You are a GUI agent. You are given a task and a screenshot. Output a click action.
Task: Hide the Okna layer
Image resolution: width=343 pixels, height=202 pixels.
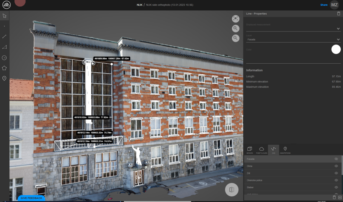(x=336, y=166)
